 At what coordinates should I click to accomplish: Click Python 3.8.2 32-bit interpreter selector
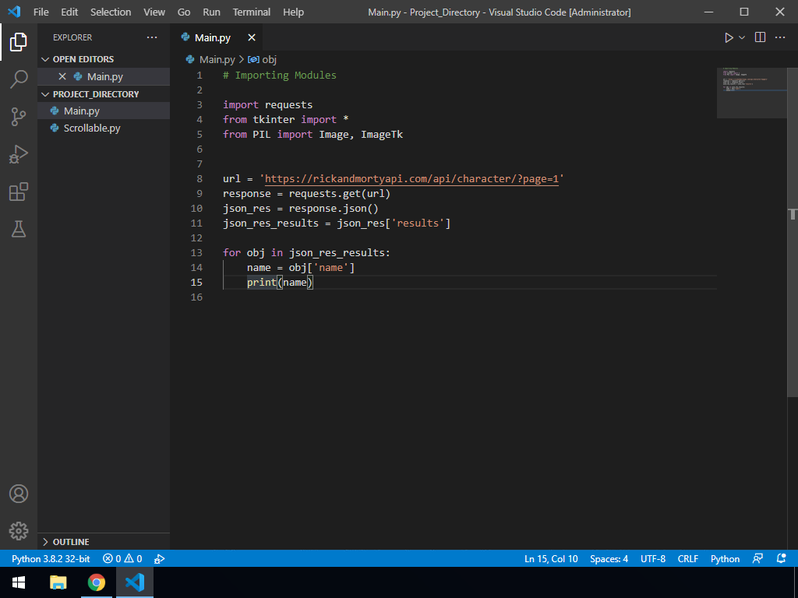(x=51, y=558)
